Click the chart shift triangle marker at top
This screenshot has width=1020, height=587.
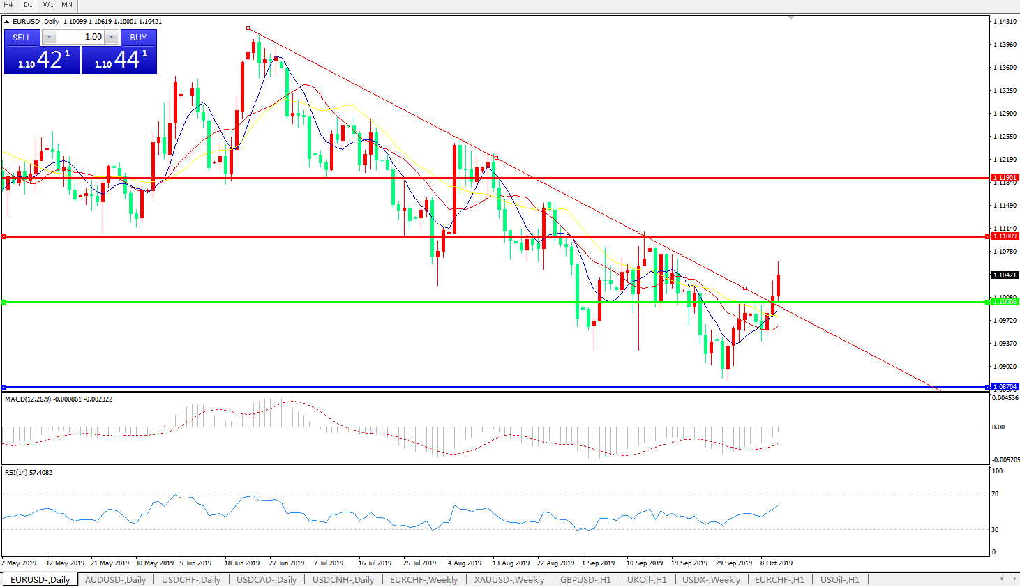790,17
